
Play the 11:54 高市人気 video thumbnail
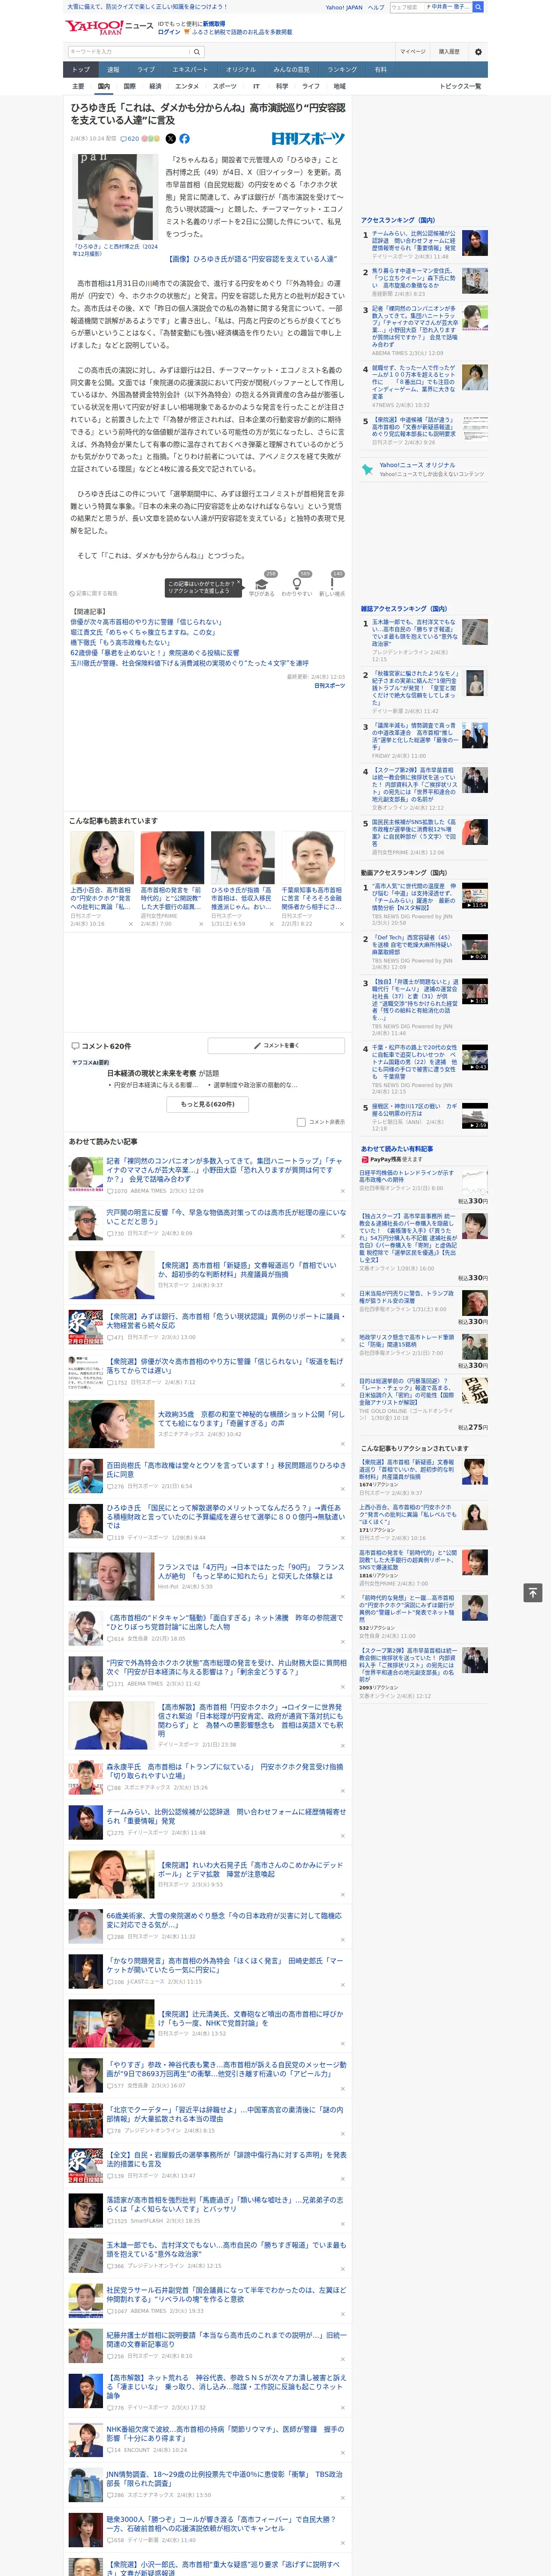[x=474, y=895]
